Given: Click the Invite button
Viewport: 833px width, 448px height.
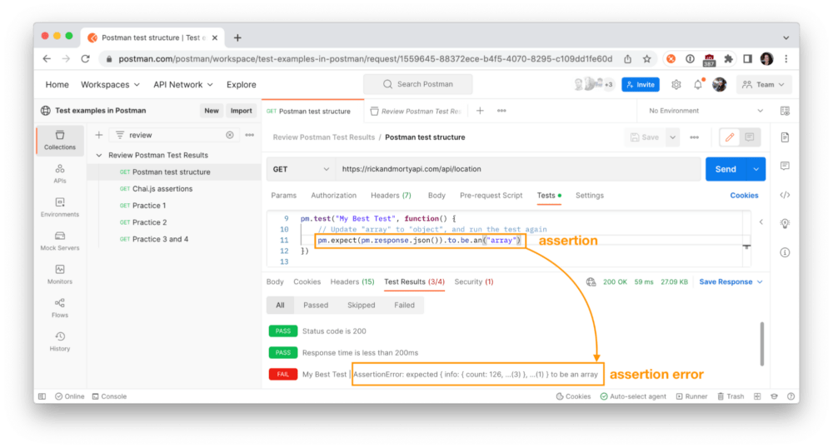Looking at the screenshot, I should [641, 84].
